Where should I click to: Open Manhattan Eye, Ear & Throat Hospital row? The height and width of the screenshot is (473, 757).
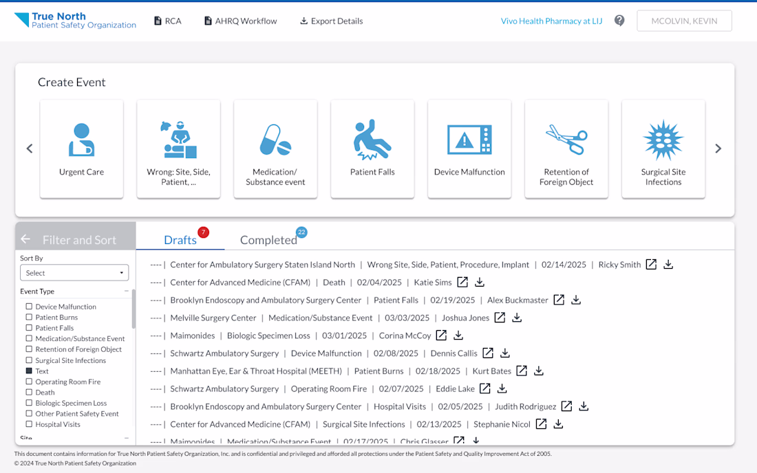[330, 371]
